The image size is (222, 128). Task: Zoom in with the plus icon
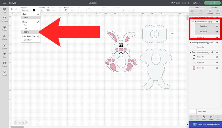26,122
